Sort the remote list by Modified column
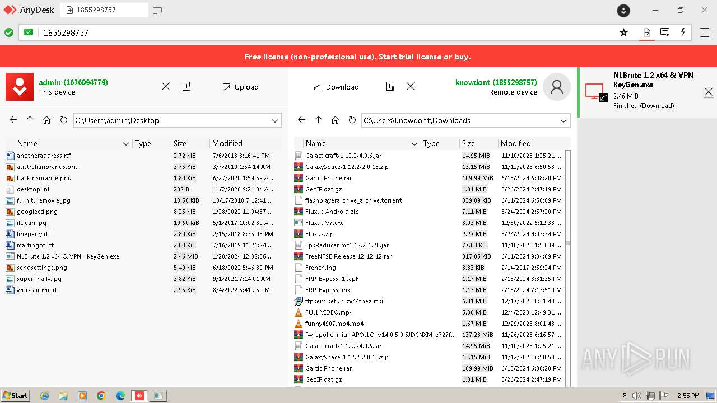Viewport: 717px width, 403px height. [534, 143]
